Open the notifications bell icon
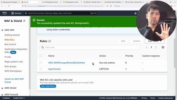Viewport: 177px width, 100px height. click(136, 13)
